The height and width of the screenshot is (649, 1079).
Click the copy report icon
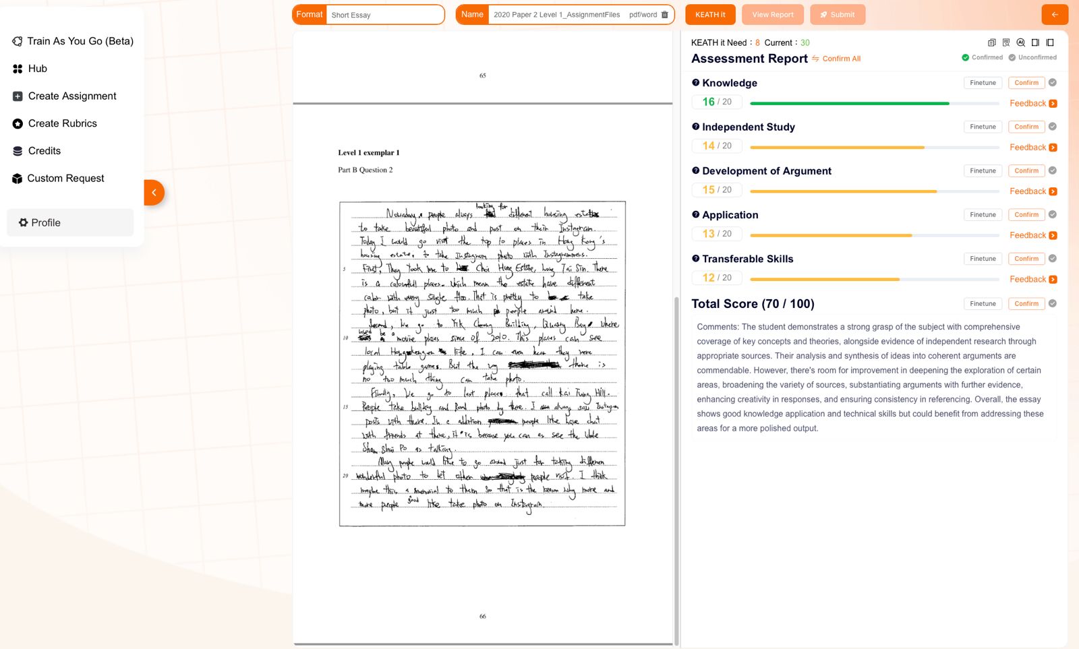pos(991,42)
